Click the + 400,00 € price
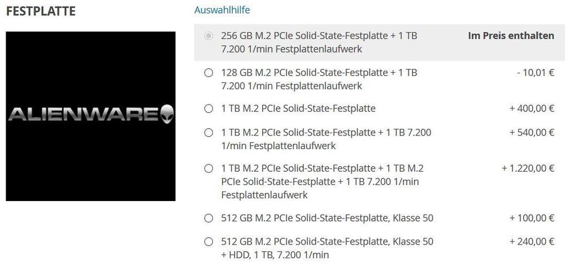This screenshot has height=270, width=565. 532,108
